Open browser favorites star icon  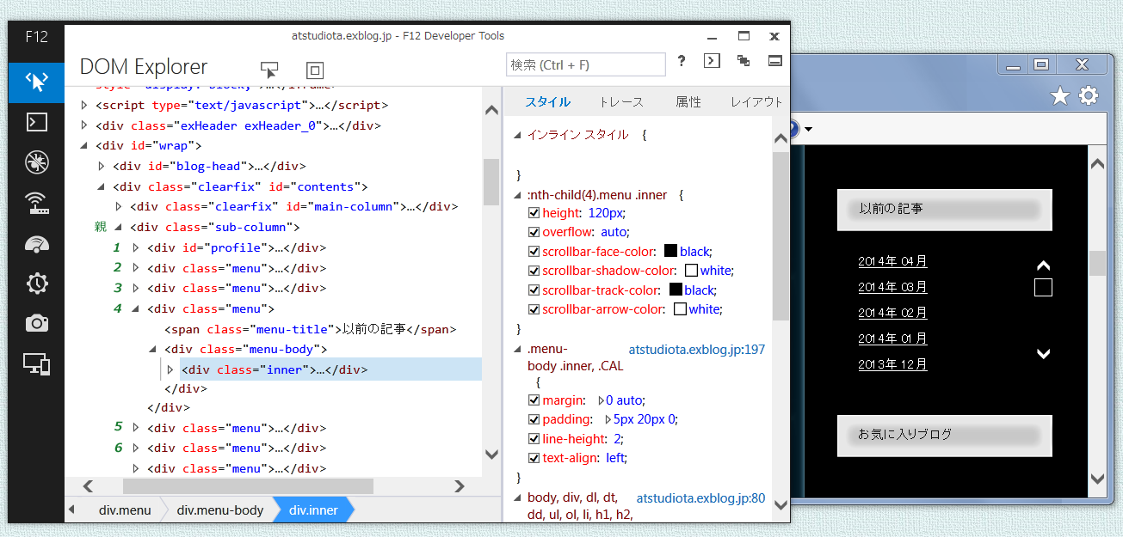coord(1059,96)
